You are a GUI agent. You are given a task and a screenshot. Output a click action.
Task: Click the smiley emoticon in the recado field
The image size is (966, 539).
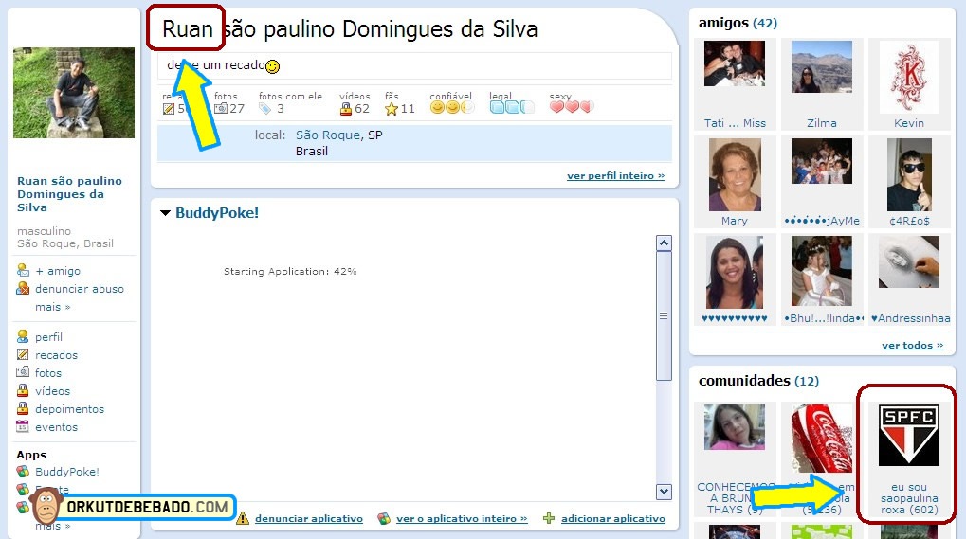point(272,66)
